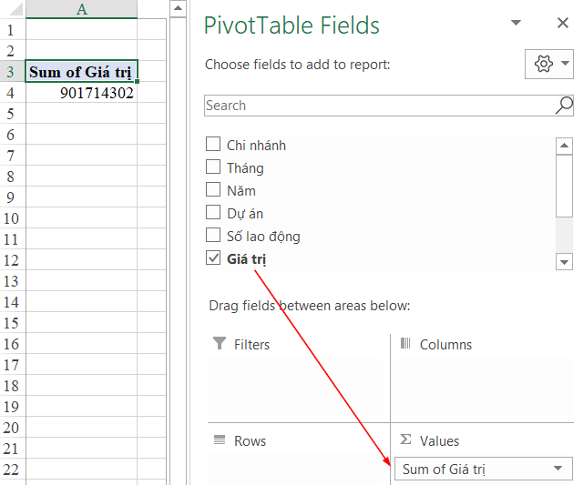The height and width of the screenshot is (485, 583).
Task: Click the Filters funnel icon
Action: click(x=219, y=344)
